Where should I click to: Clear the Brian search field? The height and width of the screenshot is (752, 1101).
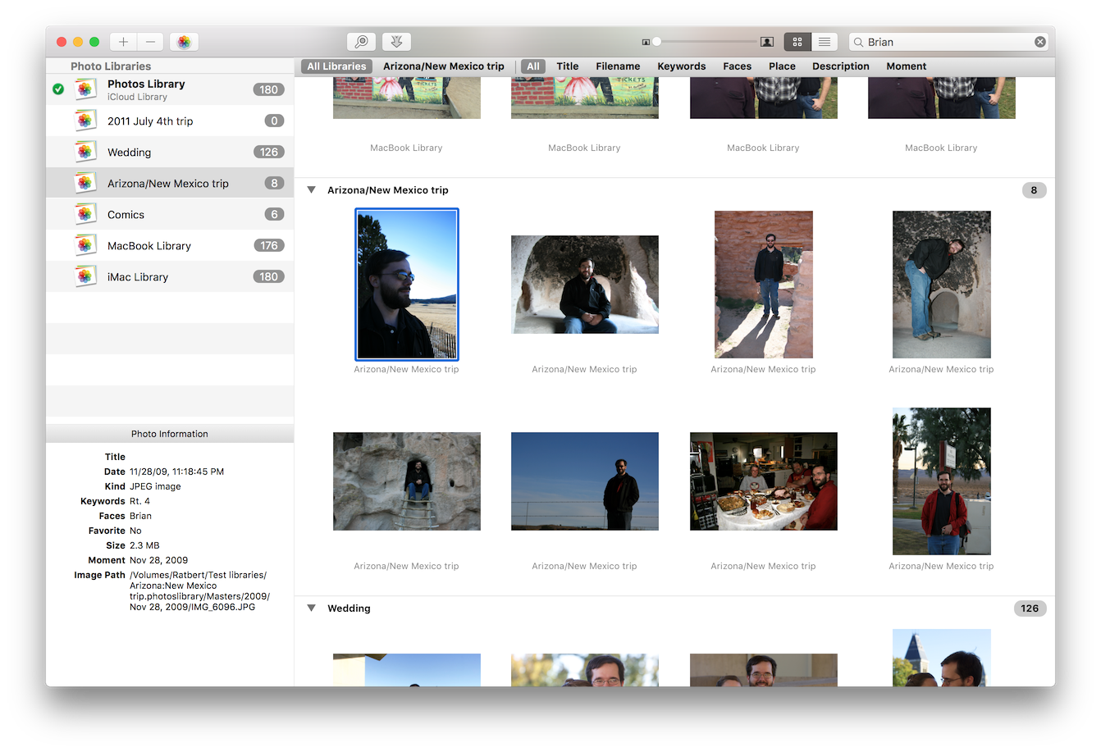(1039, 42)
